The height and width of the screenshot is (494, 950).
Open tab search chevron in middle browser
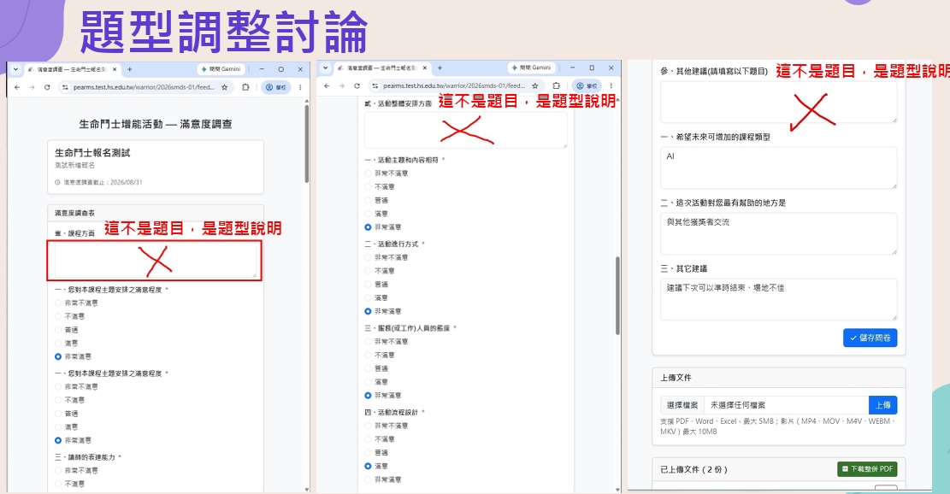pos(325,68)
